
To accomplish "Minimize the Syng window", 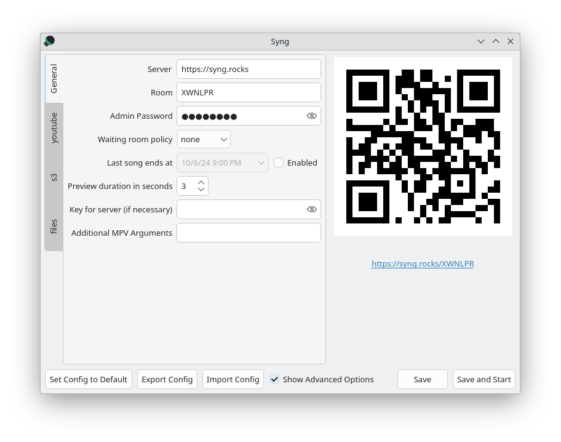I will click(x=481, y=41).
